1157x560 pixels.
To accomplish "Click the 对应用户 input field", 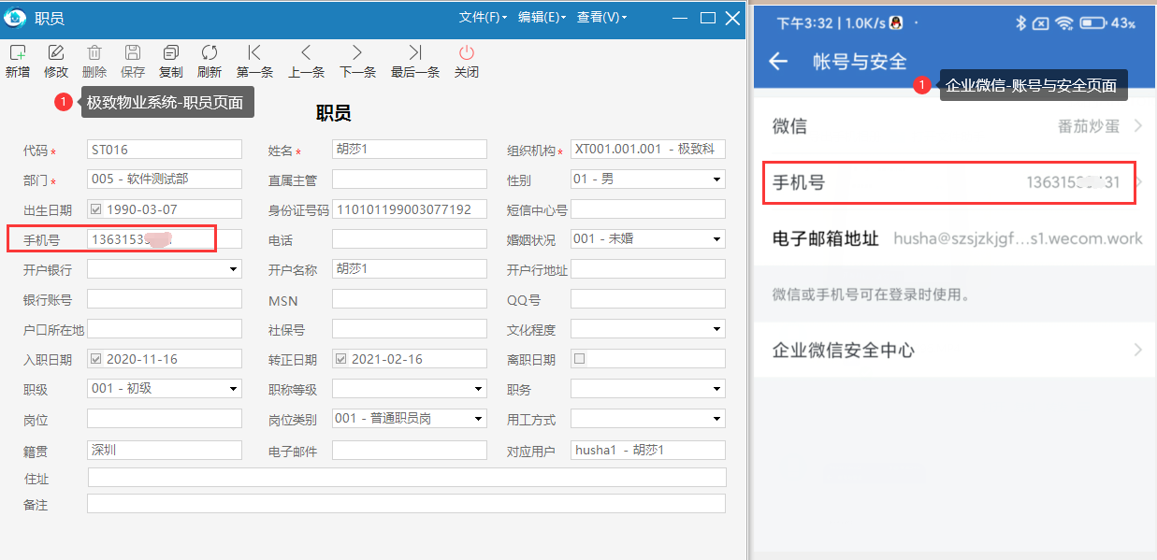I will click(x=648, y=450).
